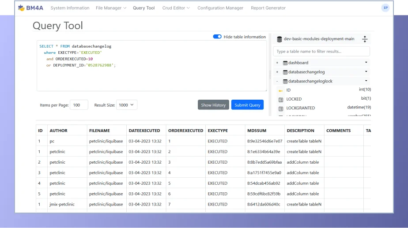The height and width of the screenshot is (228, 408).
Task: Click the Query Tool page heading
Action: pyautogui.click(x=58, y=26)
